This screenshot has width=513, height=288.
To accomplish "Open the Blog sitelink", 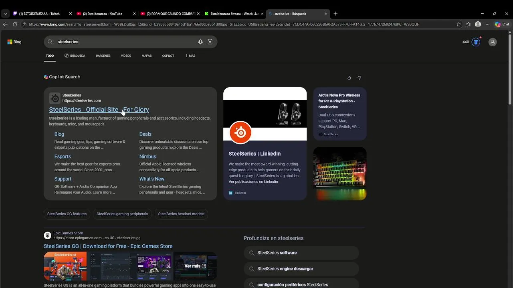I will pos(59,134).
